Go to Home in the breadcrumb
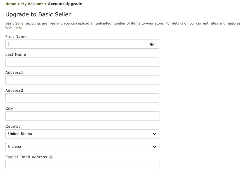The image size is (246, 172). click(x=11, y=4)
